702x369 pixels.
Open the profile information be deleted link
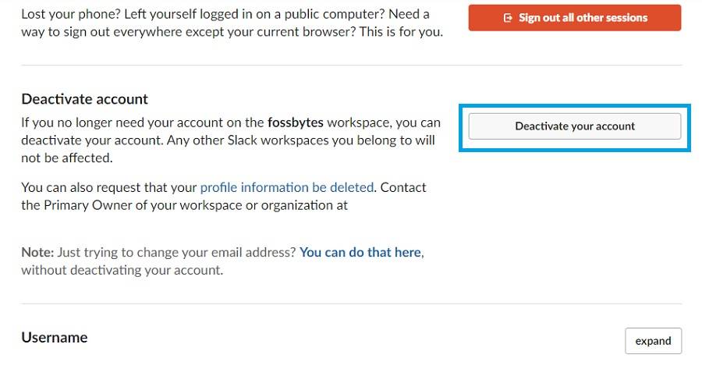point(287,187)
